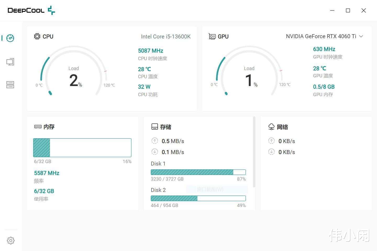Image resolution: width=377 pixels, height=251 pixels.
Task: Click the network download arrow icon
Action: [271, 152]
